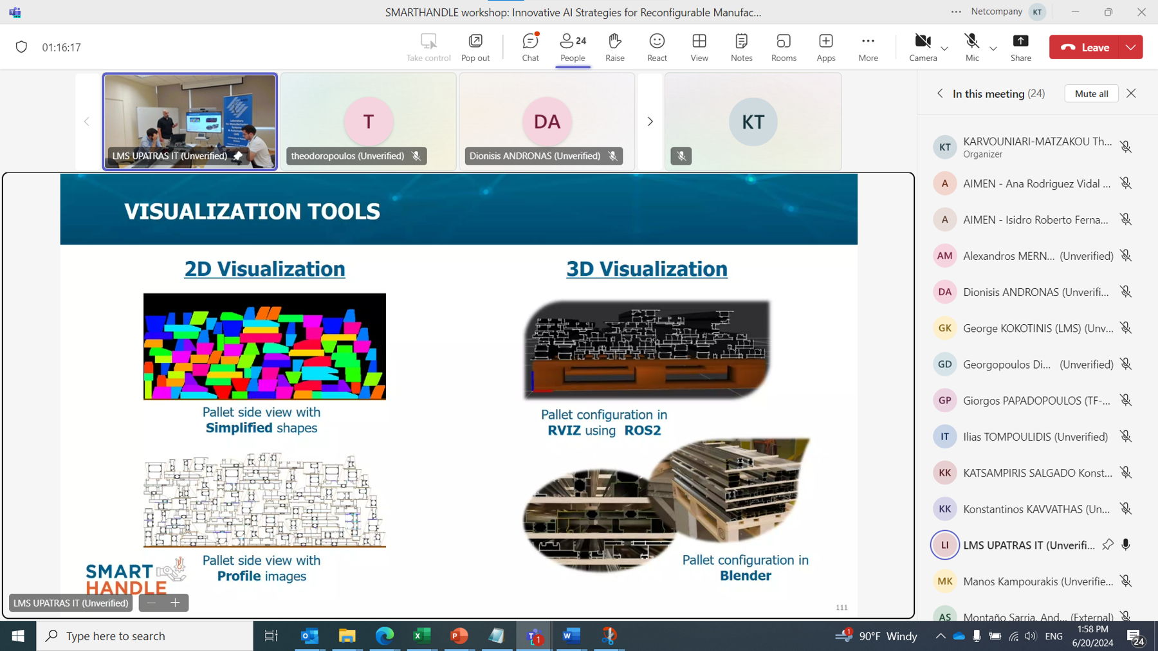Open the View layout menu
This screenshot has height=651, width=1158.
699,47
